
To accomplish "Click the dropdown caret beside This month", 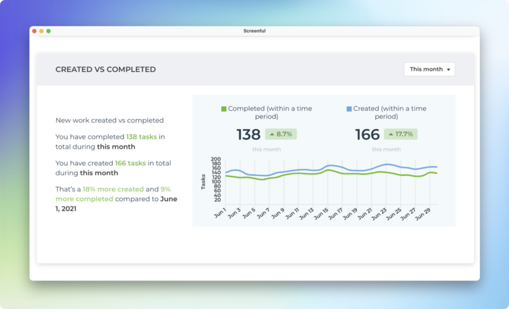I will pyautogui.click(x=449, y=69).
